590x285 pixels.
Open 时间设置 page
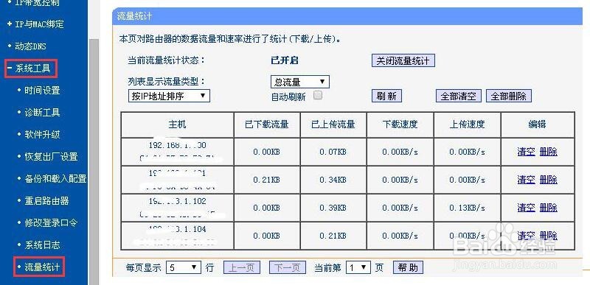point(42,91)
